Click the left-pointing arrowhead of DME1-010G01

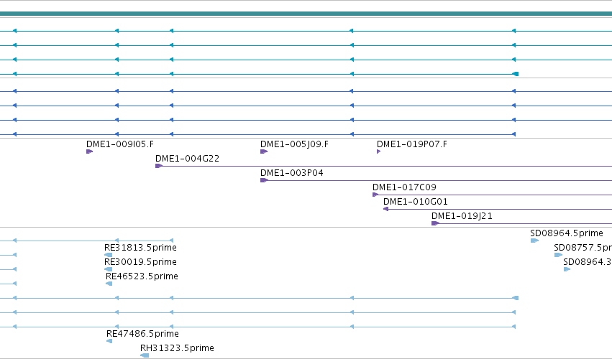386,209
